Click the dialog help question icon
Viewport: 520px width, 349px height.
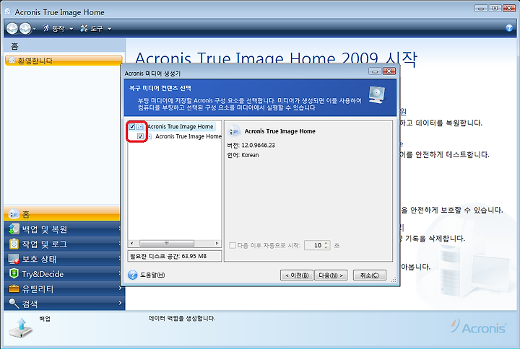click(x=133, y=275)
